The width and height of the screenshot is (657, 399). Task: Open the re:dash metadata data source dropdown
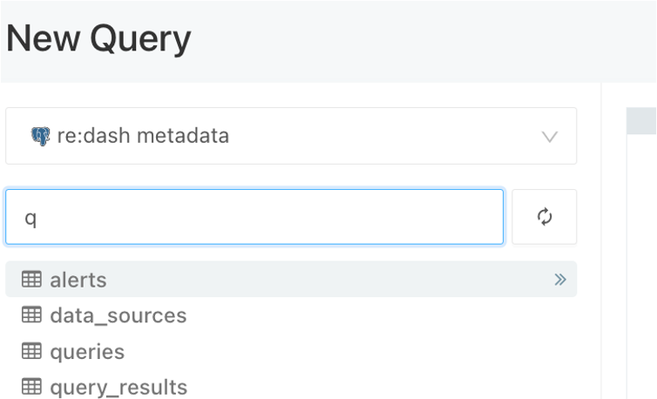tap(291, 136)
